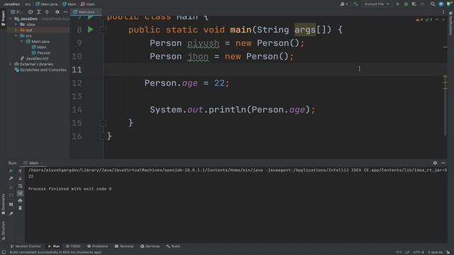Click wrench icon in Run panel
This screenshot has height=255, width=454.
click(11, 178)
